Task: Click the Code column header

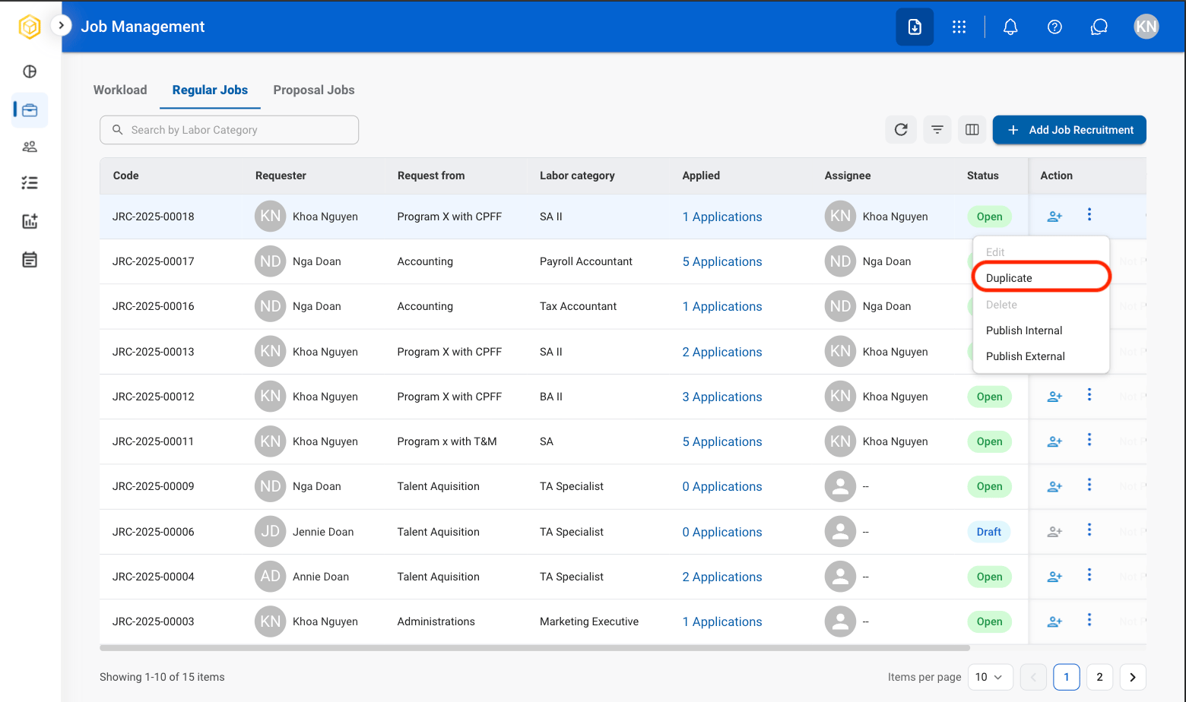Action: [126, 175]
